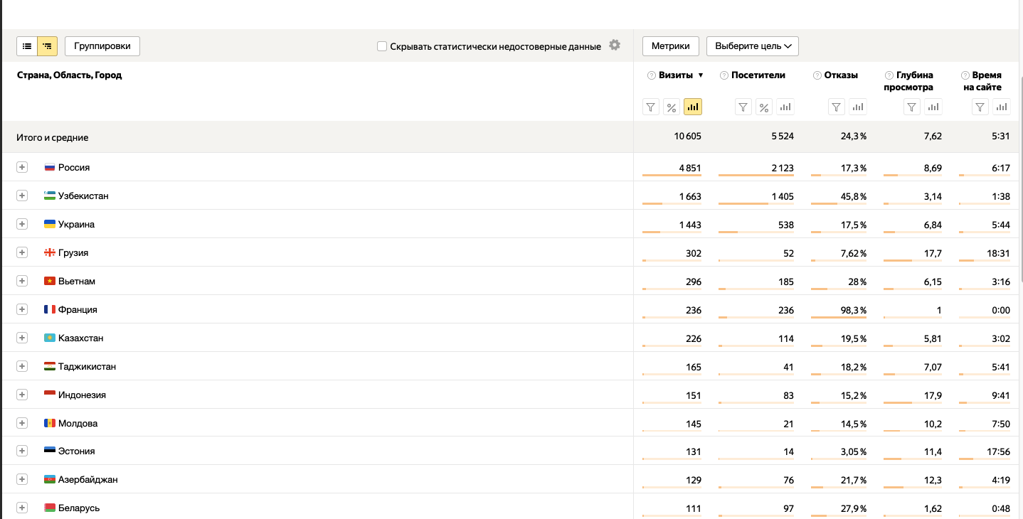1023x519 pixels.
Task: Show percent values for Визиты column
Action: click(671, 107)
